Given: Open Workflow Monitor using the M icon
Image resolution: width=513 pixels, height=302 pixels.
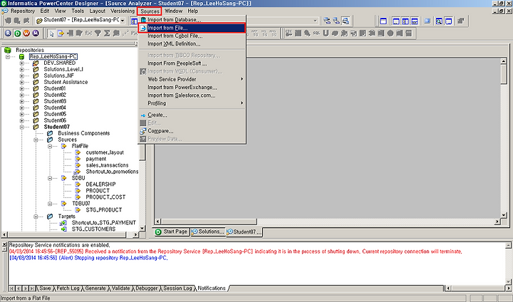Looking at the screenshot, I should click(36, 33).
